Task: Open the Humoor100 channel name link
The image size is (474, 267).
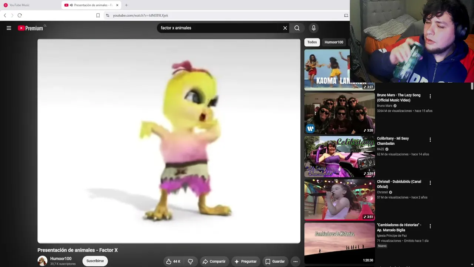Action: pos(61,259)
